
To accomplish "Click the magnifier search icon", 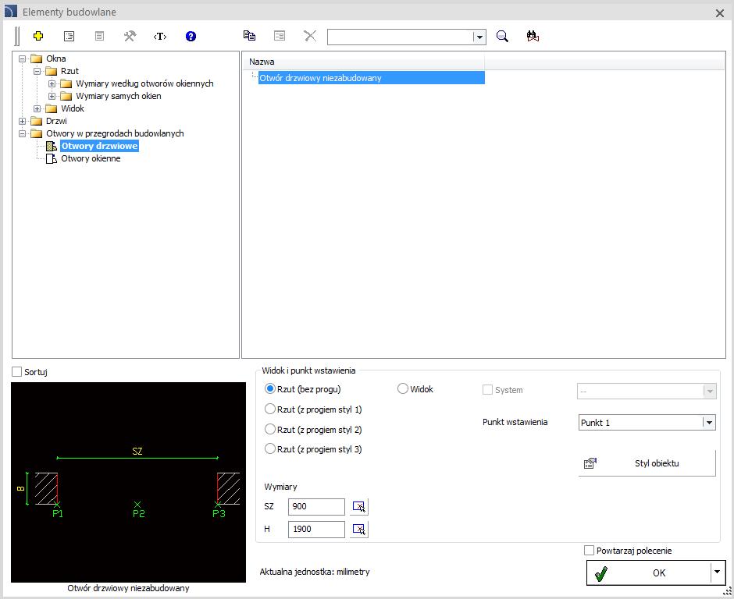I will pos(502,36).
